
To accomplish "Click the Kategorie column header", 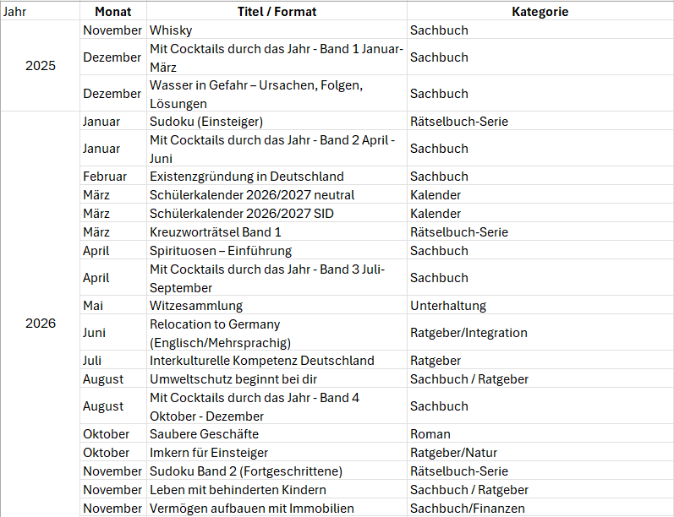I will (x=540, y=12).
